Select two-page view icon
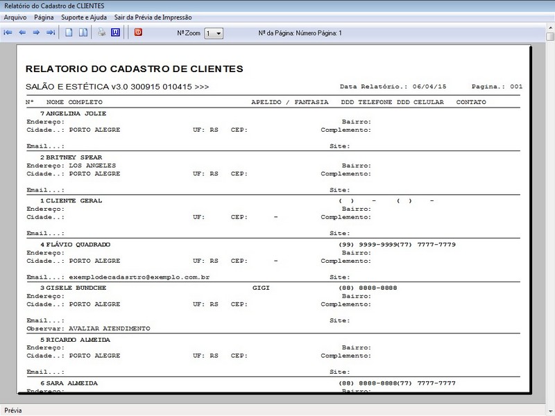This screenshot has height=416, width=555. [83, 33]
